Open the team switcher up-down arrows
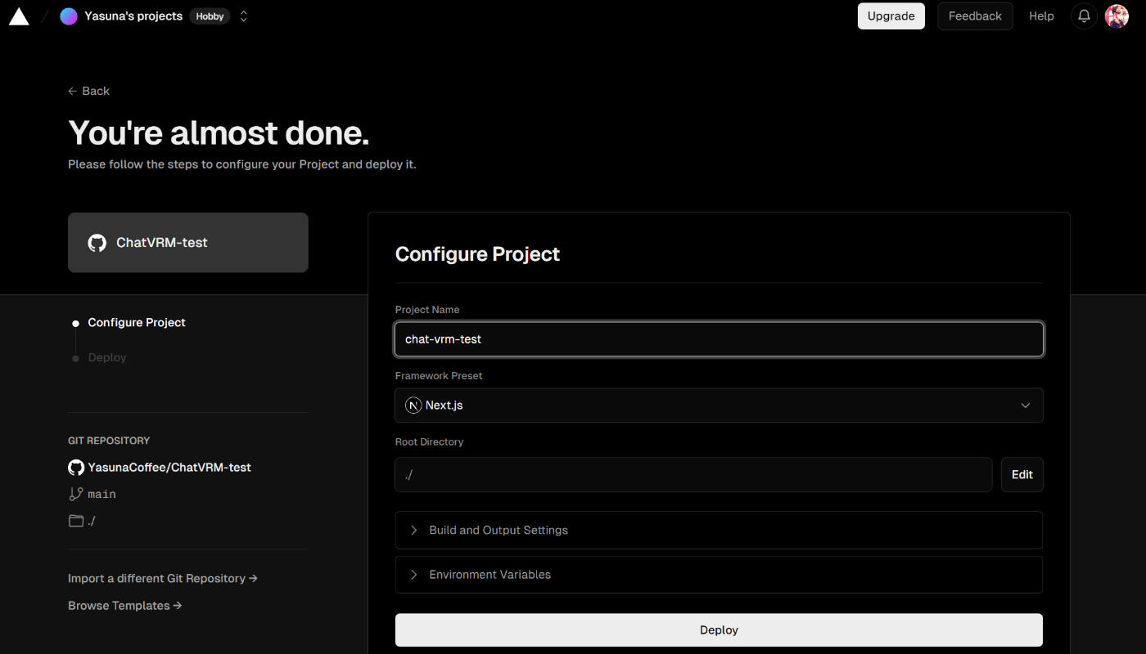The height and width of the screenshot is (654, 1146). (x=243, y=16)
